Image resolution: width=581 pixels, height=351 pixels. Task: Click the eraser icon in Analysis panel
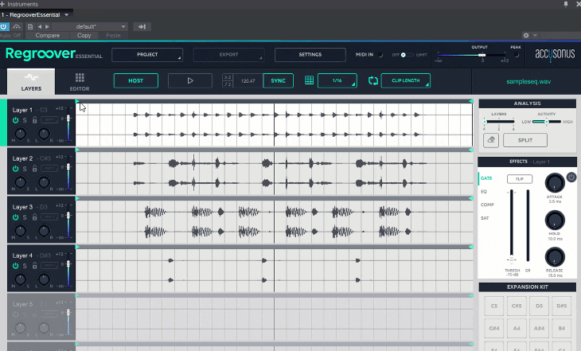tap(491, 140)
